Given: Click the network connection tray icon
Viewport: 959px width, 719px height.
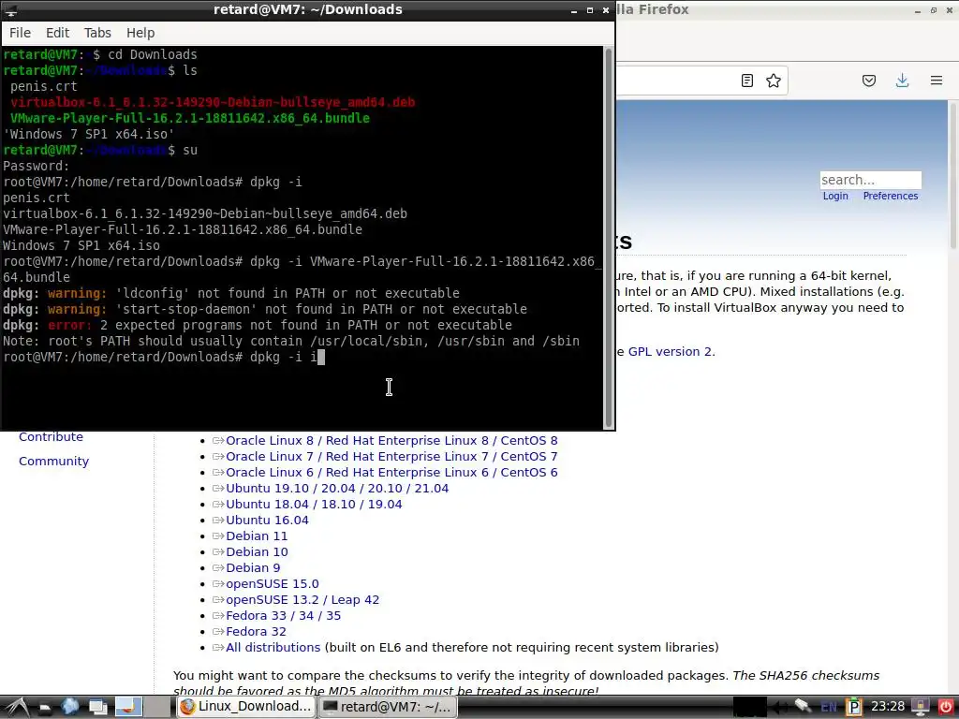Looking at the screenshot, I should click(803, 707).
